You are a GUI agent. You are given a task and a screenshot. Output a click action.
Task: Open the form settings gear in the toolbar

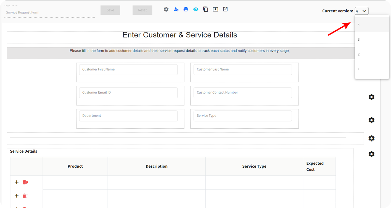pos(166,9)
